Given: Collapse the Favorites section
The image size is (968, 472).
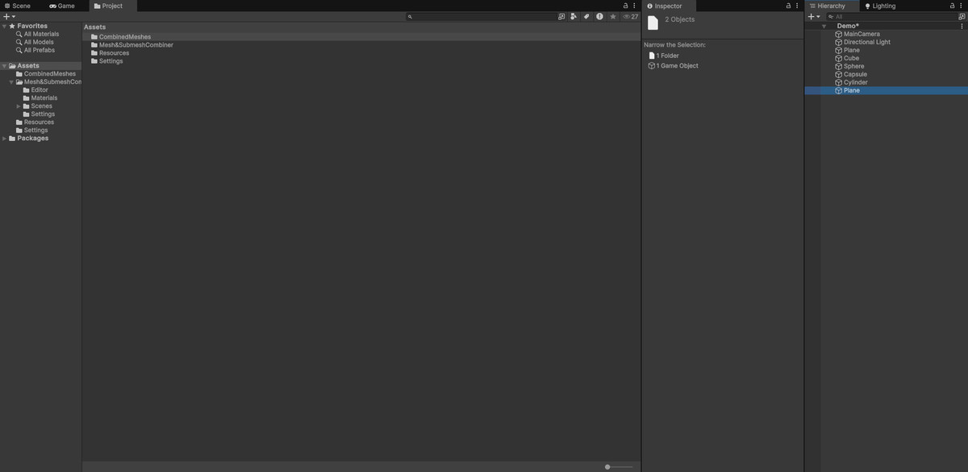Looking at the screenshot, I should [4, 26].
